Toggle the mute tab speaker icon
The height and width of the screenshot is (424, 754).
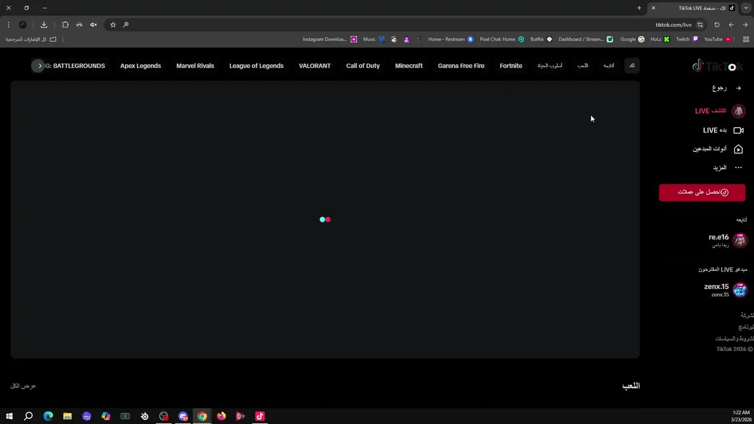point(93,25)
